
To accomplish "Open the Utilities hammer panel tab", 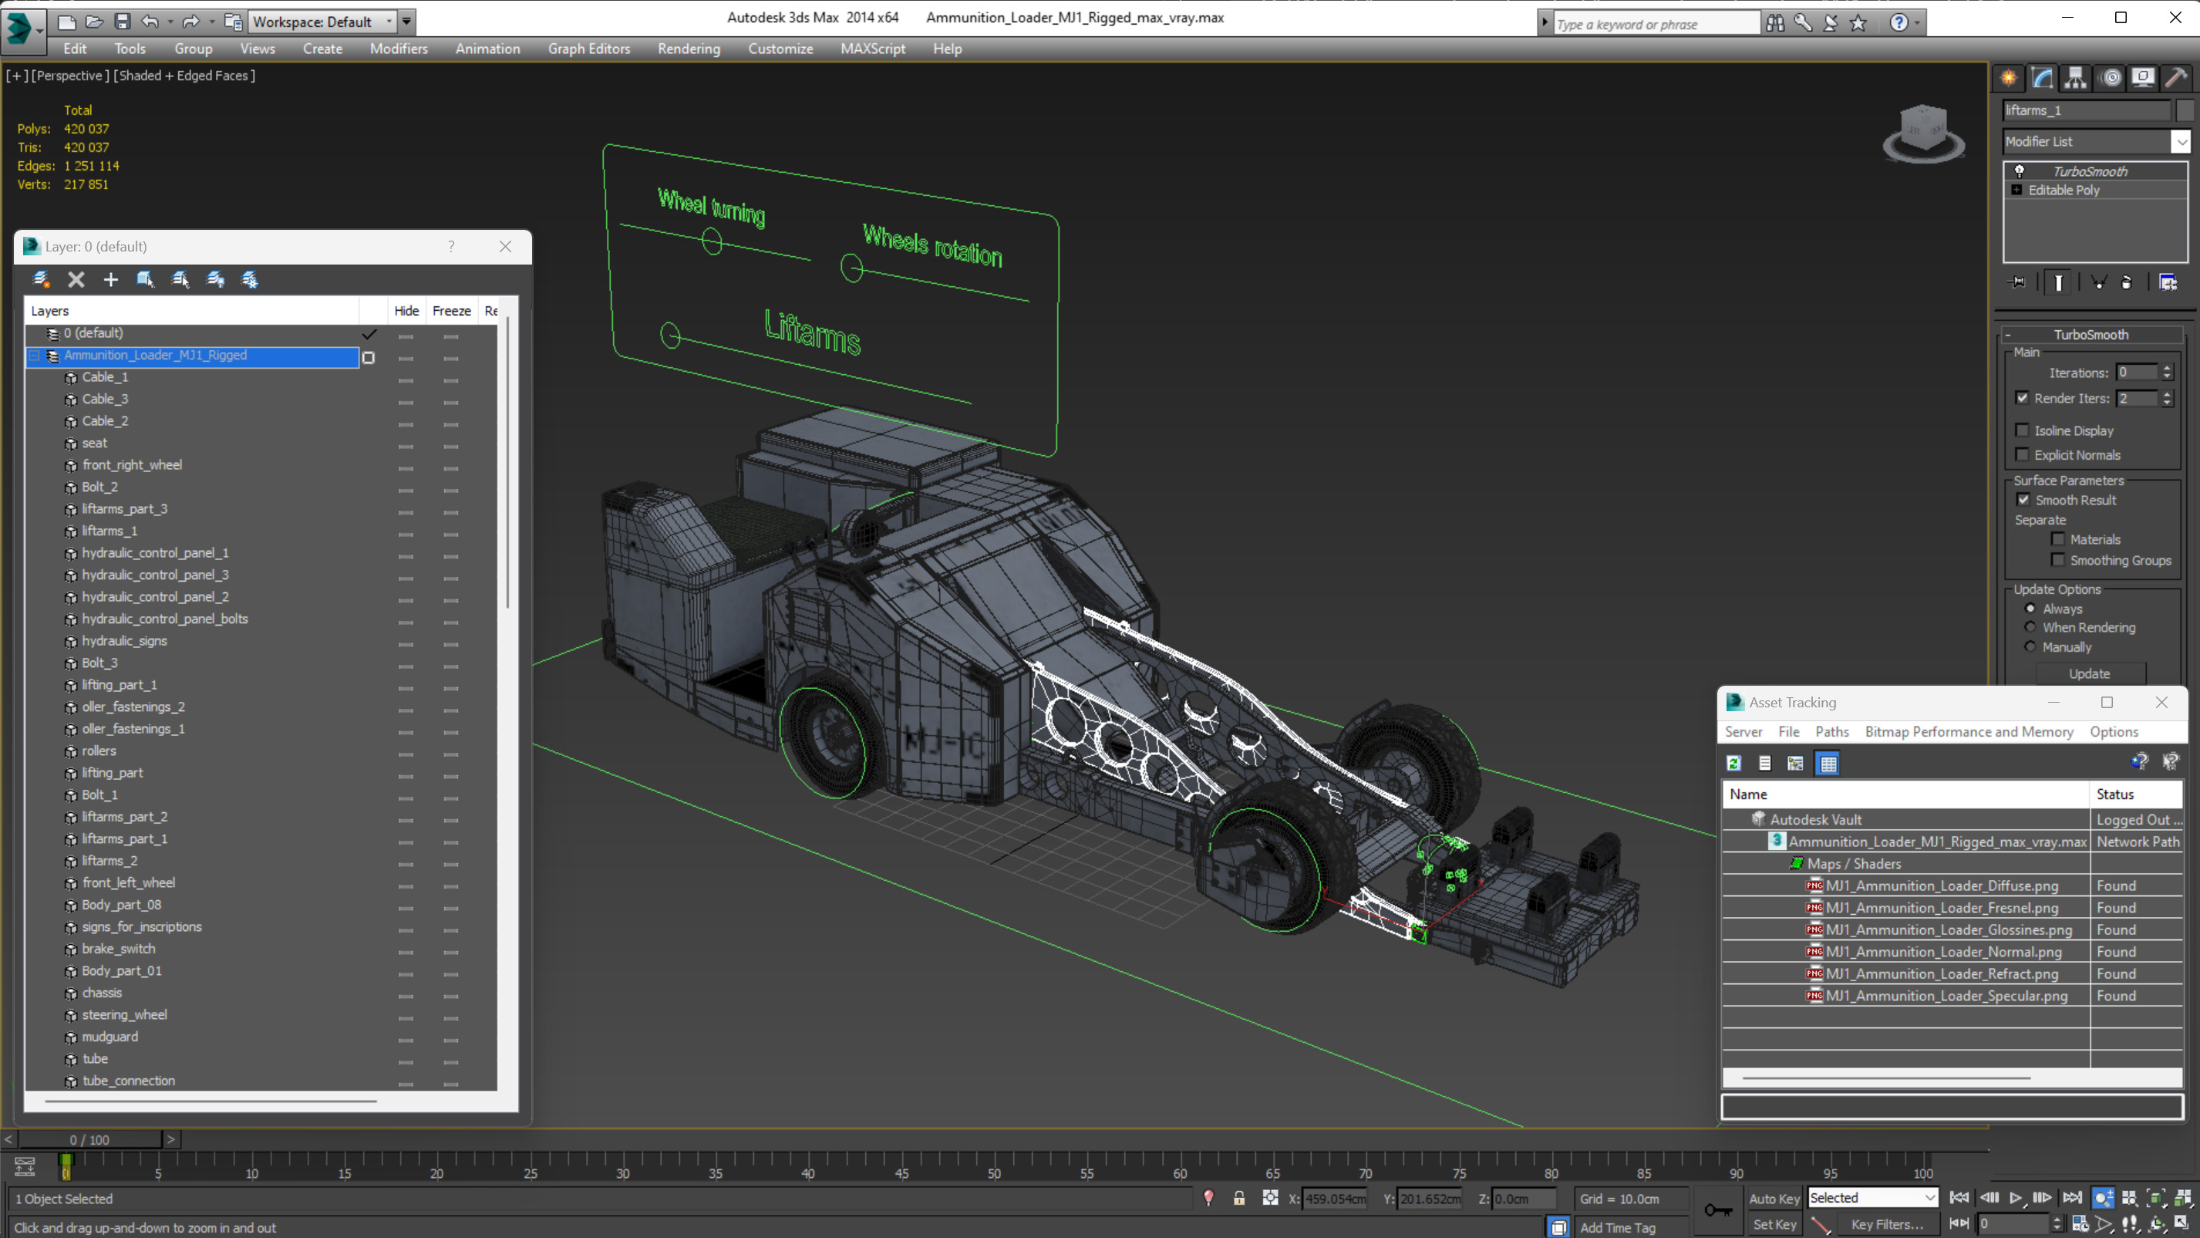I will click(2176, 78).
